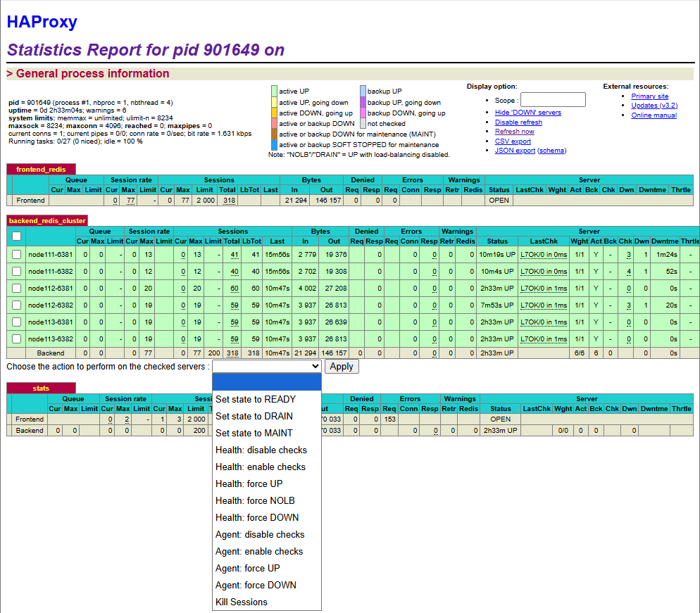The width and height of the screenshot is (700, 613).
Task: Choose 'Health: force DOWN' option
Action: pos(267,518)
